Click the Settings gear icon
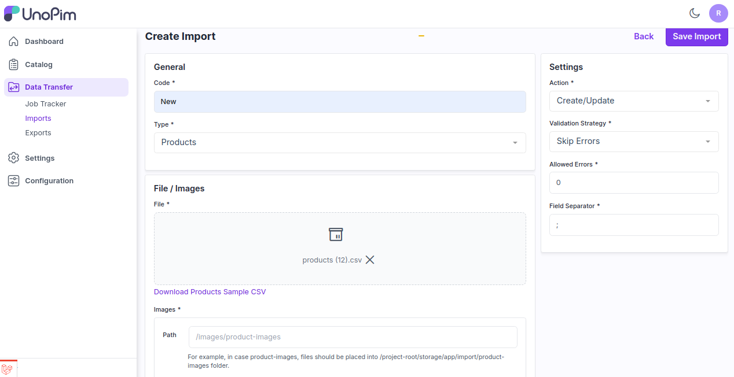Image resolution: width=734 pixels, height=377 pixels. (x=14, y=158)
